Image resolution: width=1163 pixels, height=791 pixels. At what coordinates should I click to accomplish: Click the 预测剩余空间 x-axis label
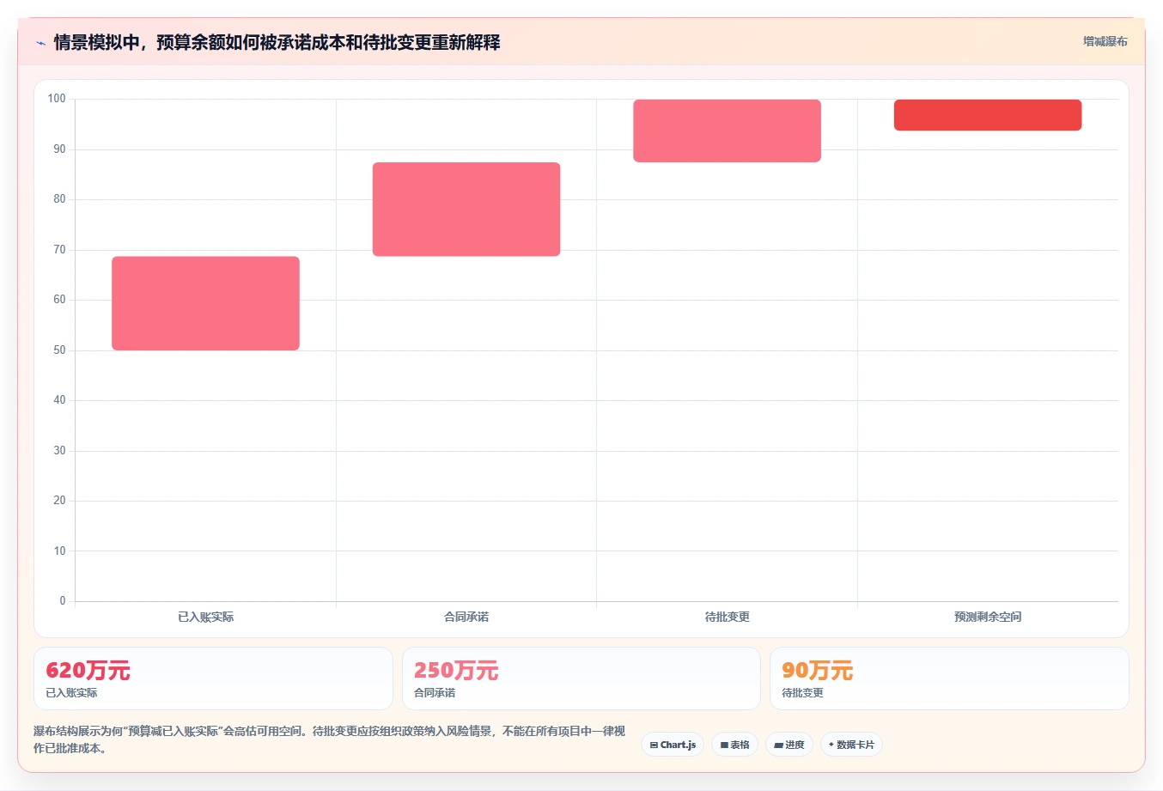[x=988, y=617]
